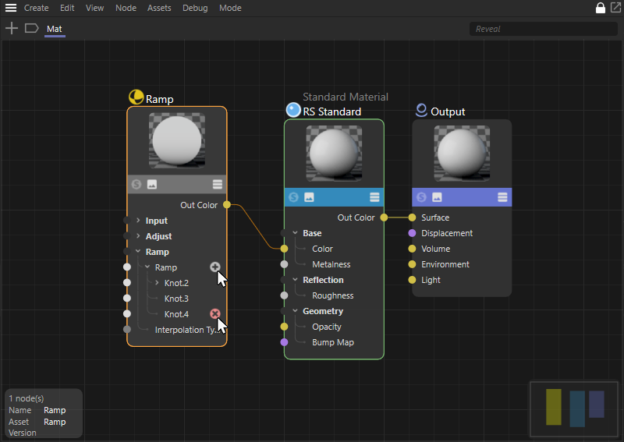Click the Light input port

[413, 280]
